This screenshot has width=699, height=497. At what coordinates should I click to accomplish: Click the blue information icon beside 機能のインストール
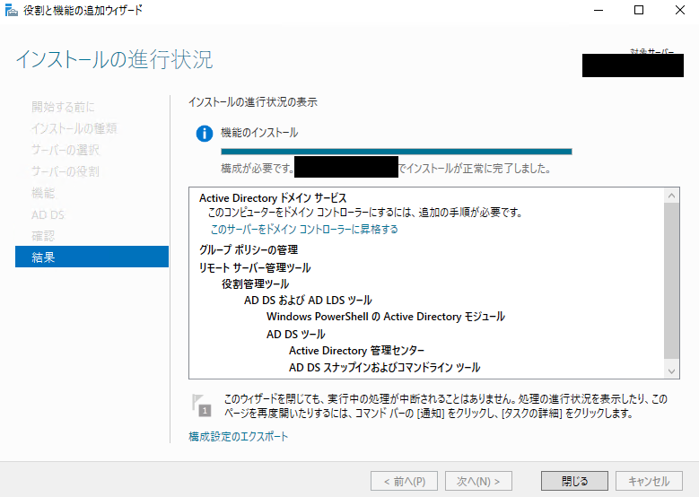(205, 134)
